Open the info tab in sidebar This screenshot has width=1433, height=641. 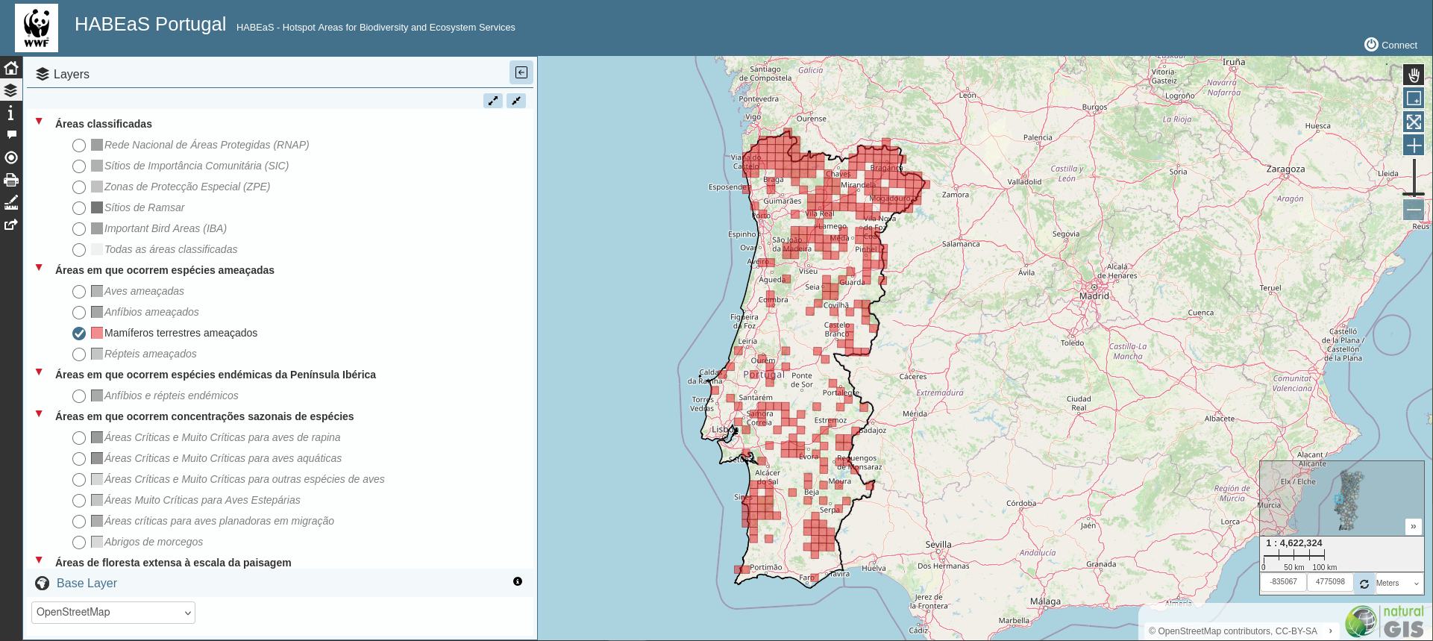(11, 113)
